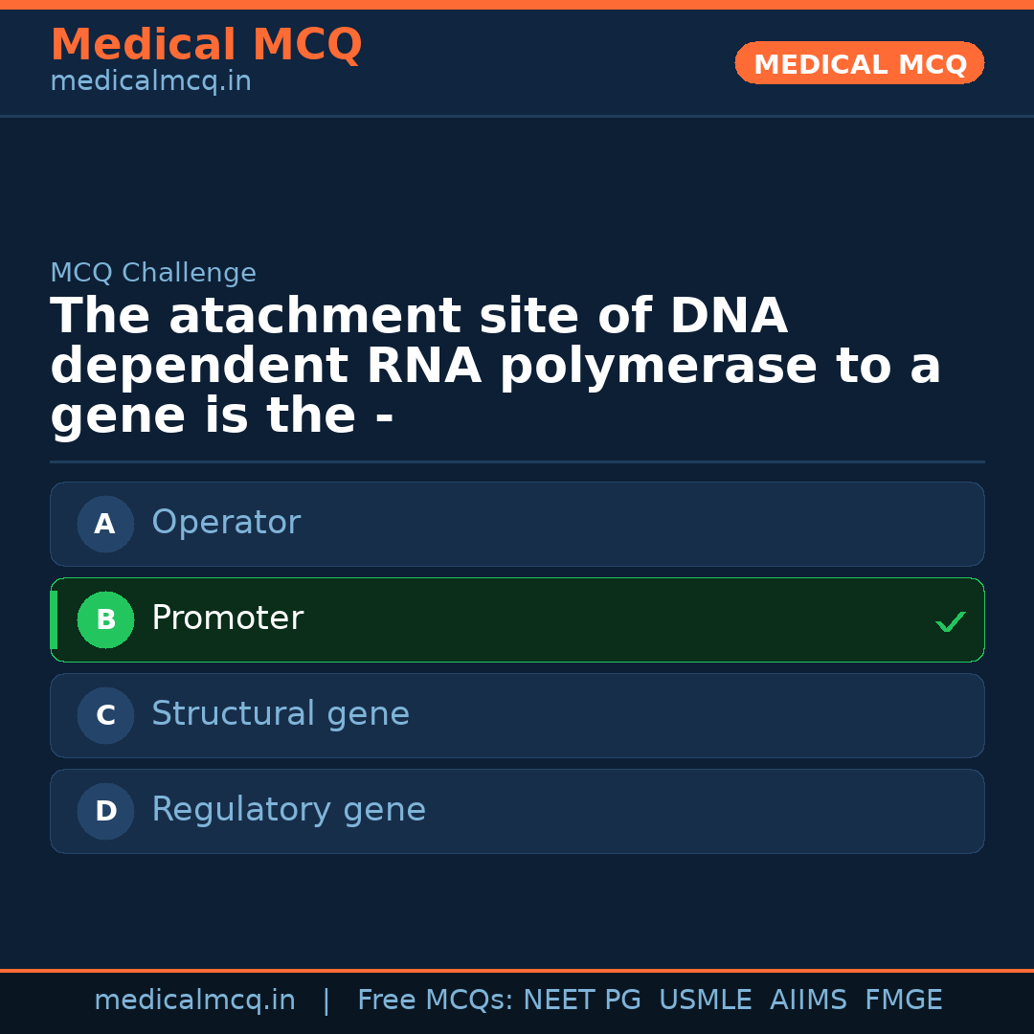Click the green accent bar beside Promoter
This screenshot has width=1034, height=1034.
point(54,619)
